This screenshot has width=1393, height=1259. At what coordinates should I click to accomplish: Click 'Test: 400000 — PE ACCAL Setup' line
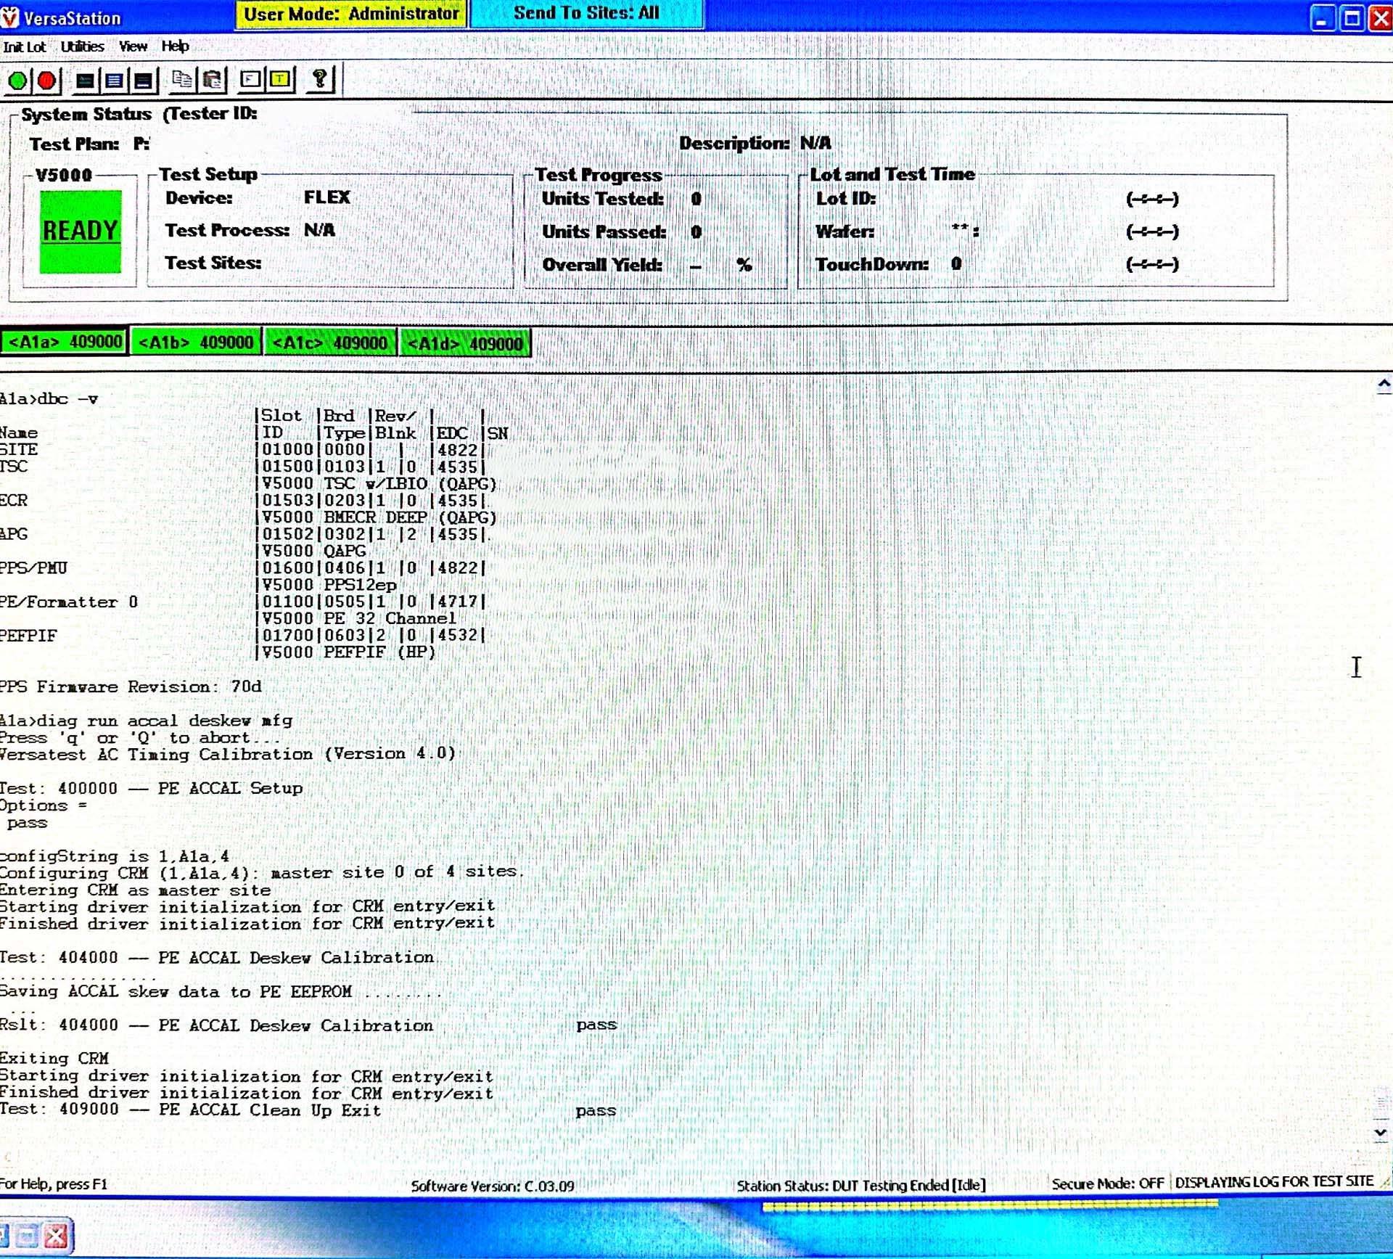click(151, 788)
